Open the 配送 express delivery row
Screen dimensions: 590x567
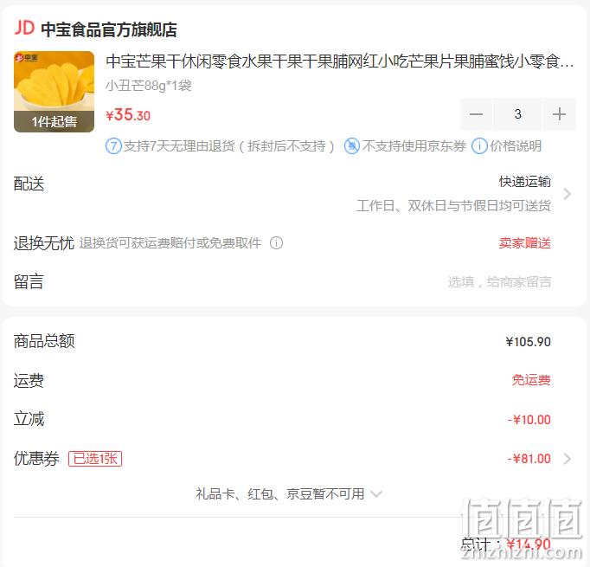click(x=293, y=194)
